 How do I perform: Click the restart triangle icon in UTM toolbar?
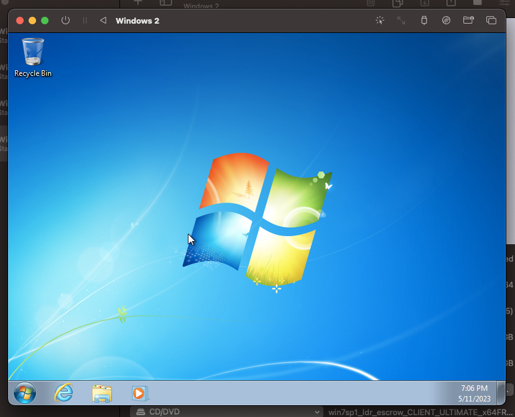(103, 21)
